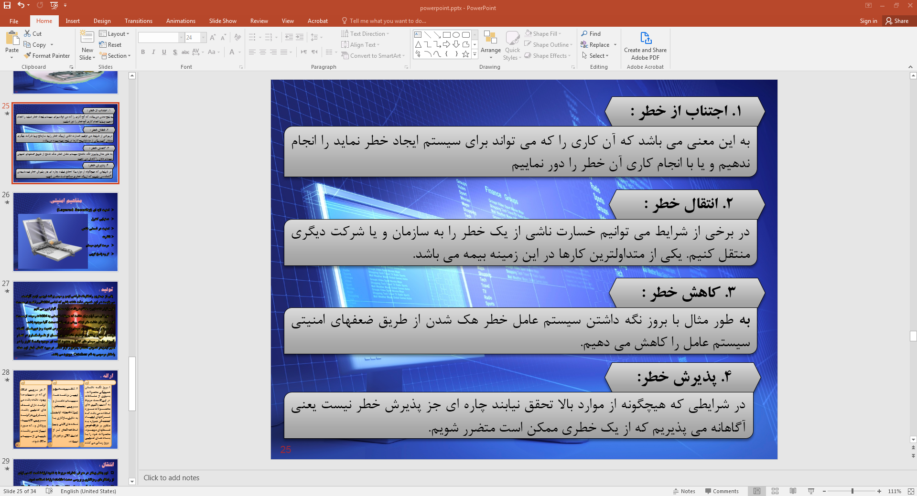This screenshot has height=496, width=917.
Task: Click Create and Share Adobe PDF
Action: pyautogui.click(x=645, y=46)
